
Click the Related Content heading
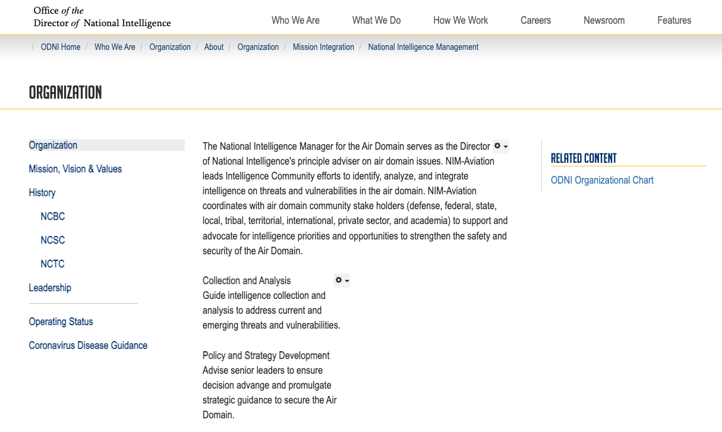coord(584,158)
